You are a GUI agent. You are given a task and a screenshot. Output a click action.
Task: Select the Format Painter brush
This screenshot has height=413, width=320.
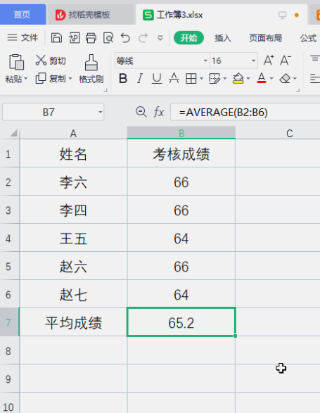pos(91,63)
